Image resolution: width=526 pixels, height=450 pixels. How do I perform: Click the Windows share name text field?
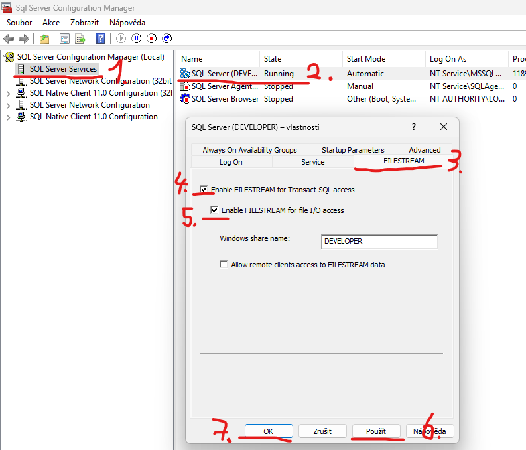coord(379,242)
